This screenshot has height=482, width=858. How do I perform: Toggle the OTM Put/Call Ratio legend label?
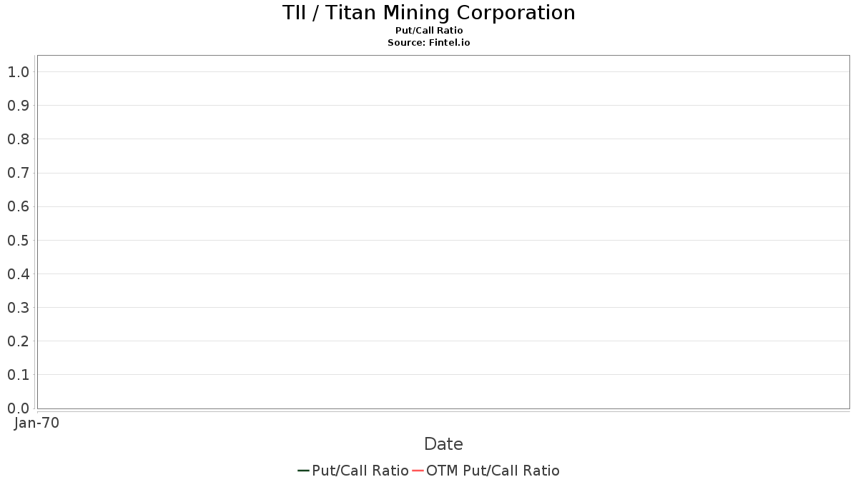(493, 471)
